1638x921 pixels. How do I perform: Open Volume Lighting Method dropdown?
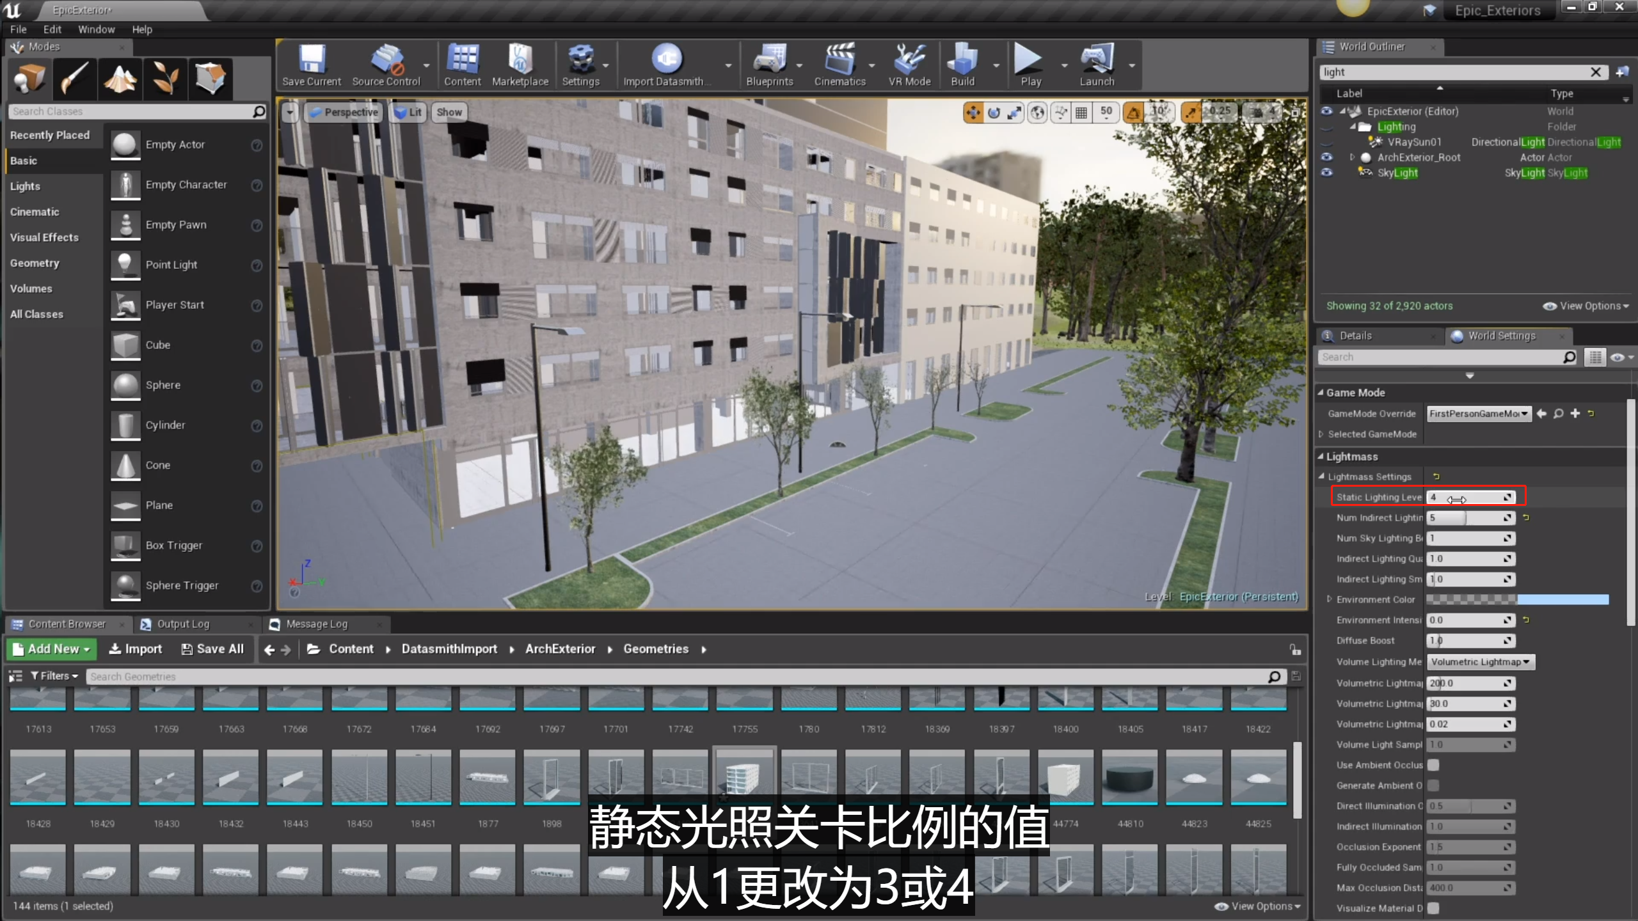tap(1480, 662)
